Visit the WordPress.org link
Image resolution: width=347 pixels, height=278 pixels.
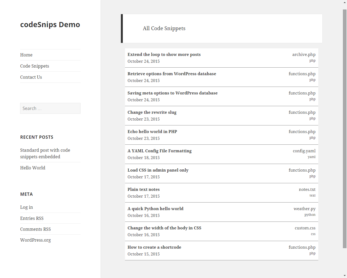tap(36, 240)
